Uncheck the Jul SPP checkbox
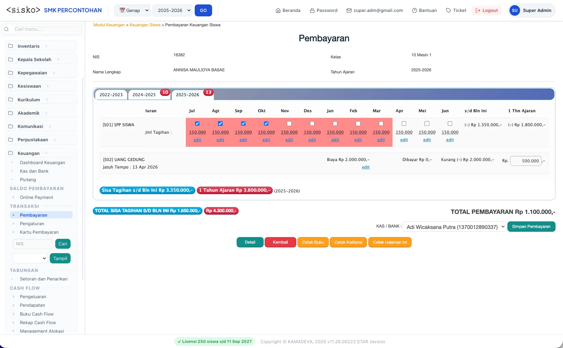This screenshot has height=348, width=563. tap(197, 124)
